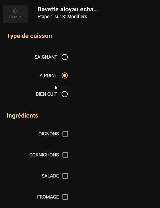Toggle the FROMAGE checkbox

pyautogui.click(x=65, y=197)
